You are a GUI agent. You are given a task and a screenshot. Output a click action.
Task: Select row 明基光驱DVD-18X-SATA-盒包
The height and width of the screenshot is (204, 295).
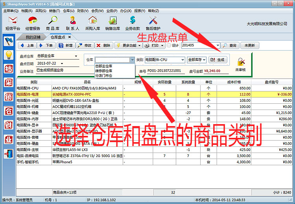[x=154, y=101]
